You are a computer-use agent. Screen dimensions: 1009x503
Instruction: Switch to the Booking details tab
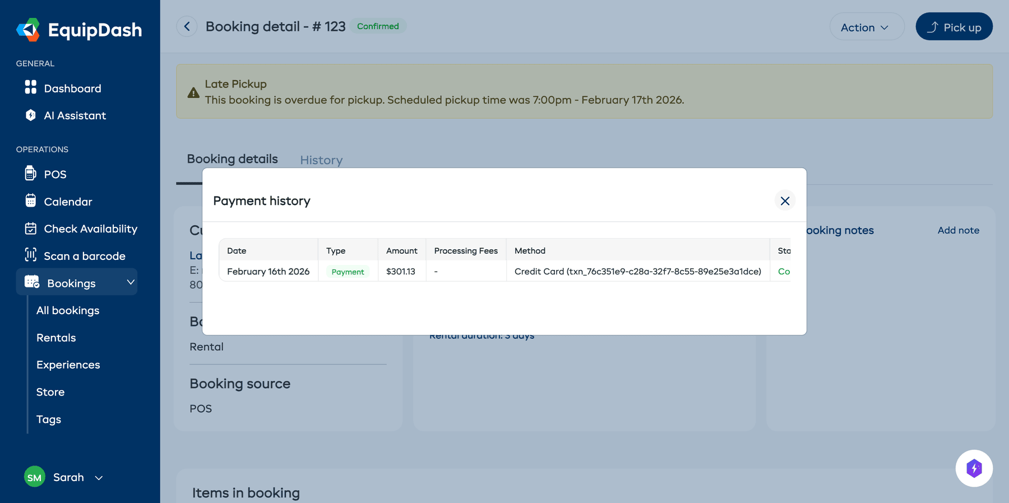click(x=233, y=159)
